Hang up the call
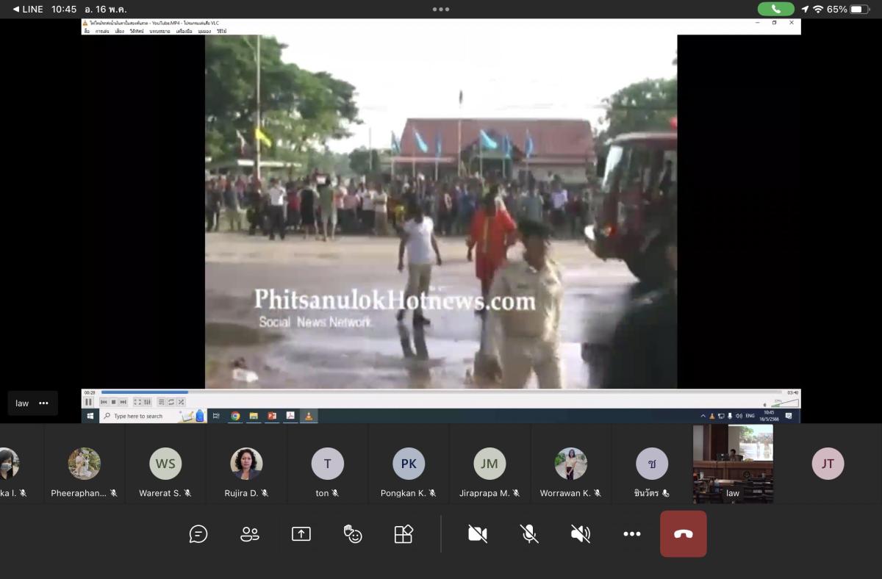Screen dimensions: 882x579 (x=684, y=534)
